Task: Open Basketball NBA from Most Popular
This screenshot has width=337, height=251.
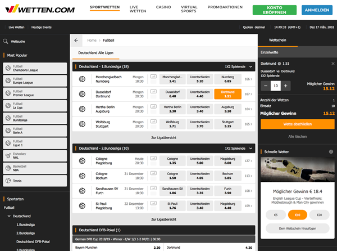Action: pos(35,168)
